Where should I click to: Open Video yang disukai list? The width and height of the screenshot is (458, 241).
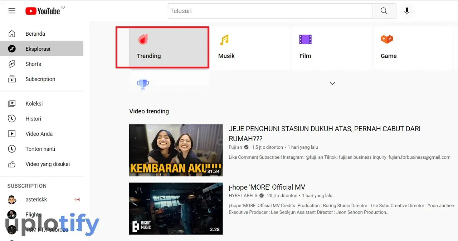(42, 164)
